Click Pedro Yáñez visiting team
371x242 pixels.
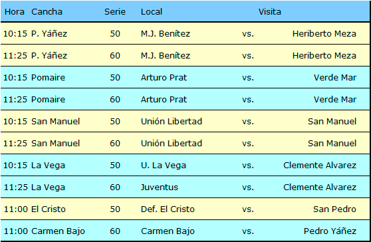(330, 231)
